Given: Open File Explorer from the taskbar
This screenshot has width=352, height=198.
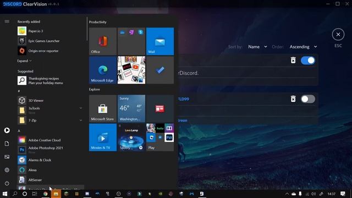Looking at the screenshot, I should click(56, 194).
